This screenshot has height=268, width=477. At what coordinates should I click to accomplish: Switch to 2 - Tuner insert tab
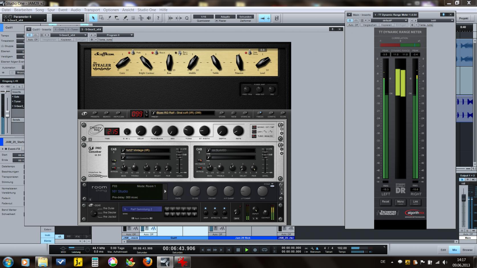coord(73,29)
